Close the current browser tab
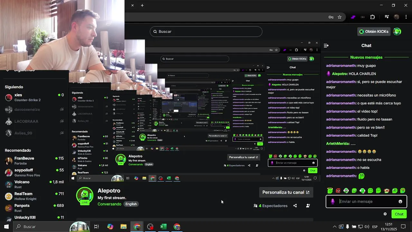 tap(132, 5)
